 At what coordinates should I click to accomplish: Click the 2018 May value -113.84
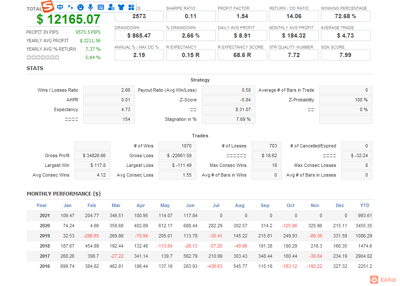click(164, 246)
